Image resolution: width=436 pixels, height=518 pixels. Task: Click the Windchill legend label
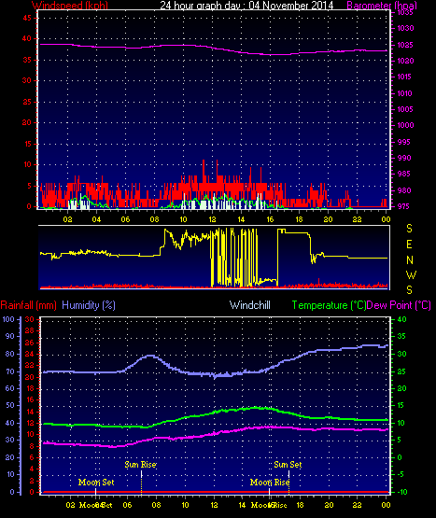click(x=250, y=305)
